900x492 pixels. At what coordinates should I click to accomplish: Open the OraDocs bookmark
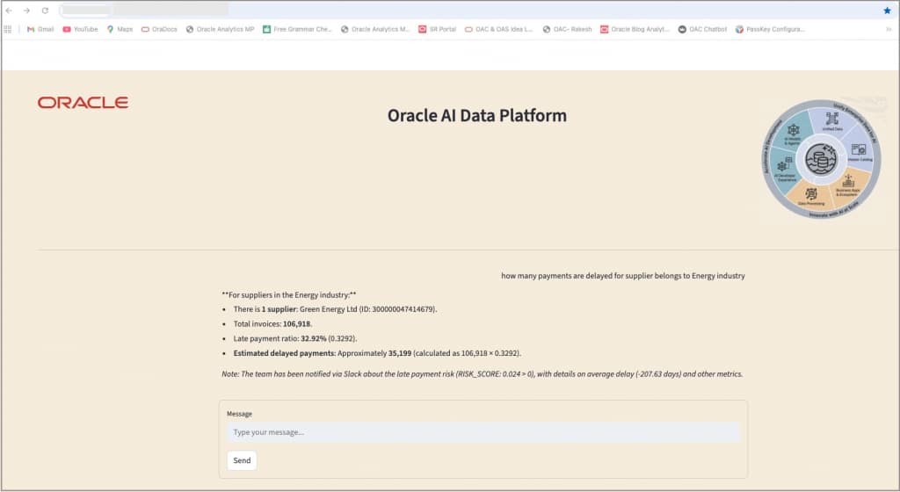(159, 29)
